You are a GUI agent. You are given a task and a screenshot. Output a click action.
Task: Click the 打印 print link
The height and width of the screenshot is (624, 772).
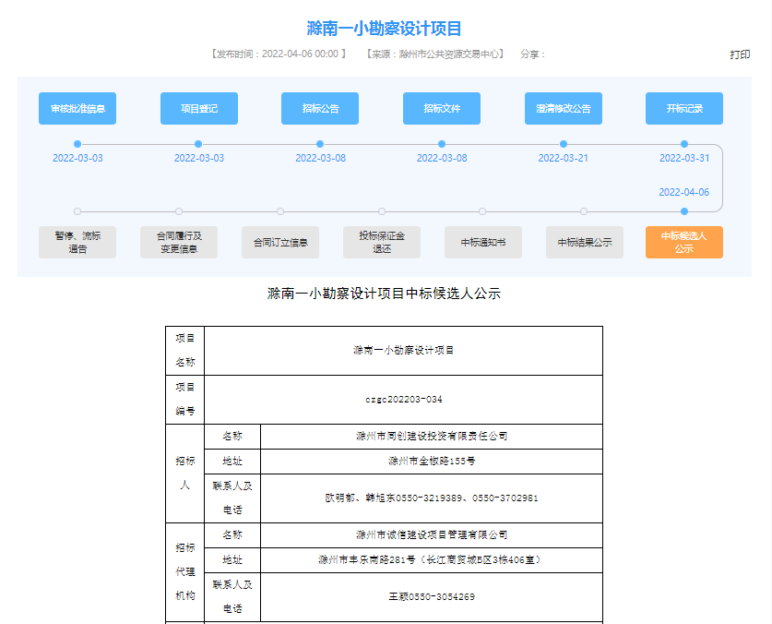(x=740, y=54)
